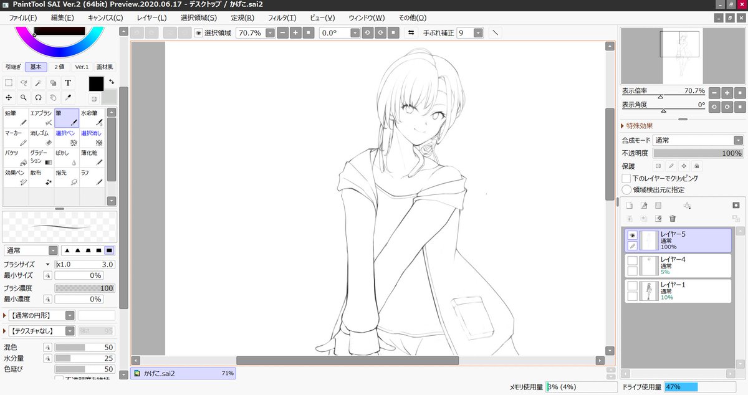748x395 pixels.
Task: Select the rectangular selection tool
Action: [x=9, y=82]
